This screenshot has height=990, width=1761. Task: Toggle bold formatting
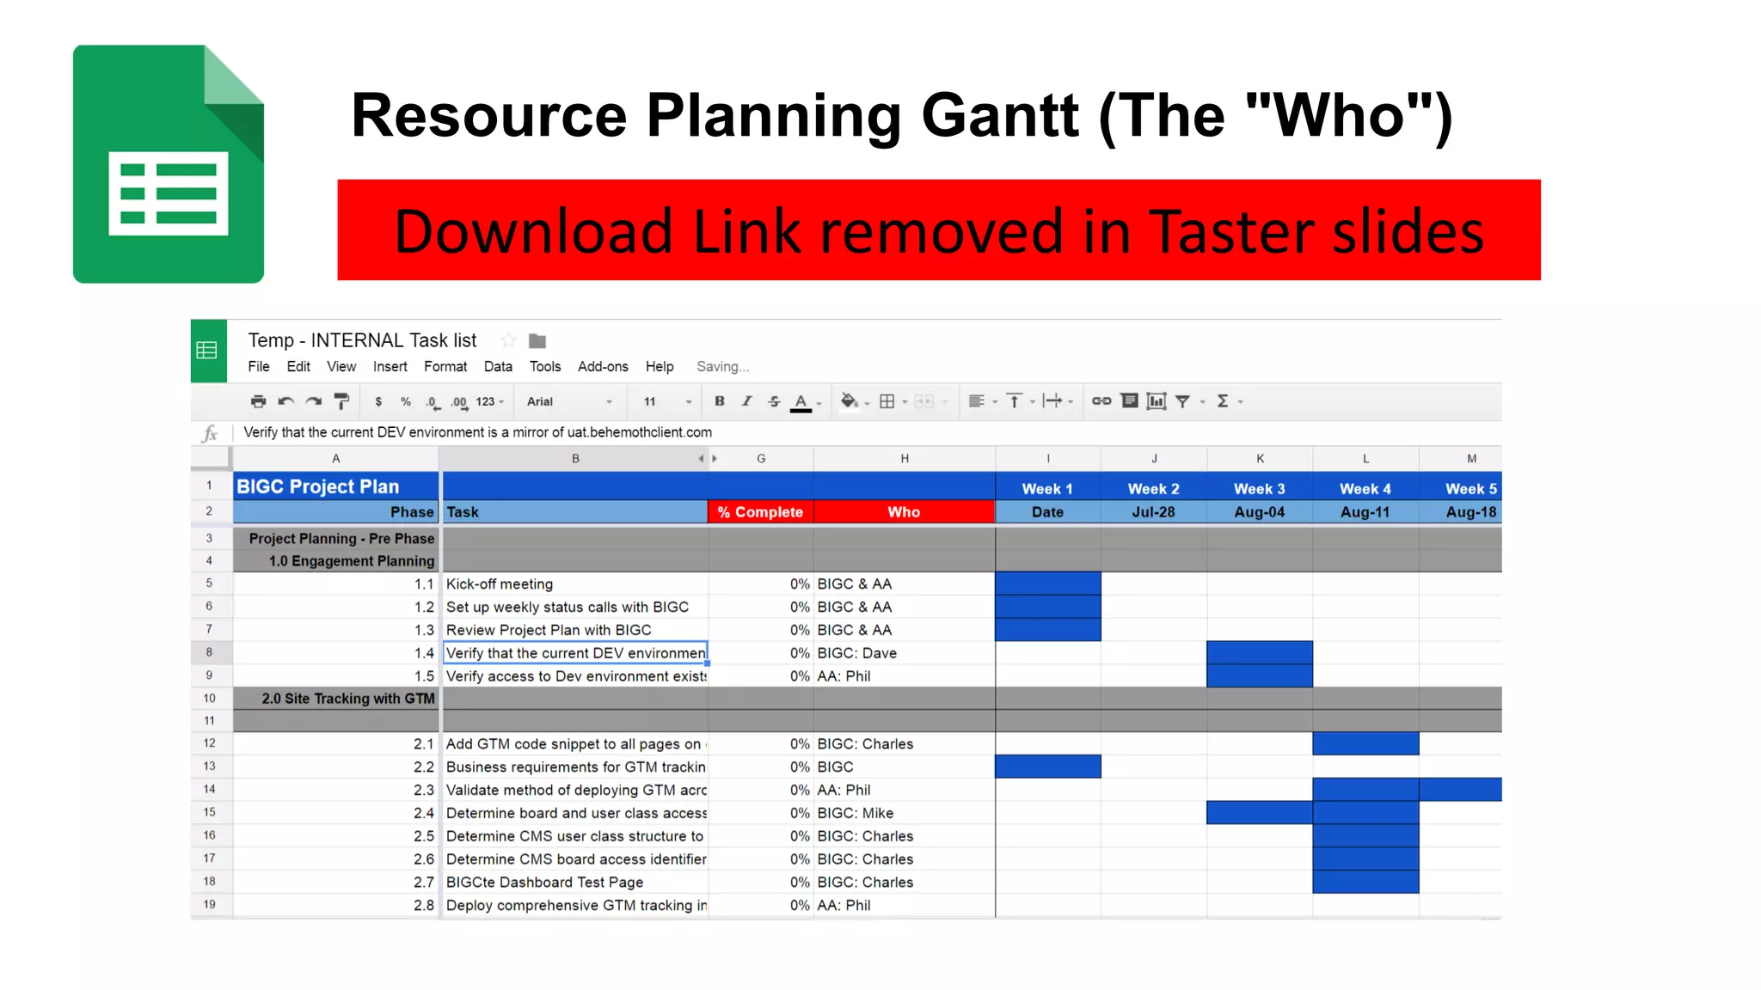point(720,401)
